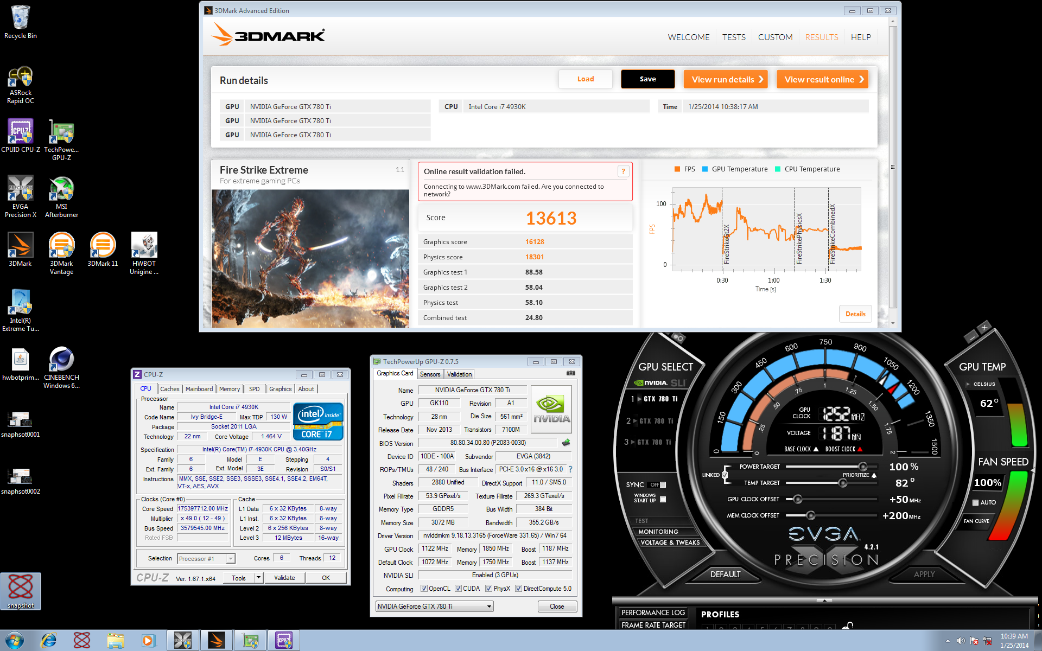Toggle the CUDA checkbox in GPU-Z

click(458, 589)
